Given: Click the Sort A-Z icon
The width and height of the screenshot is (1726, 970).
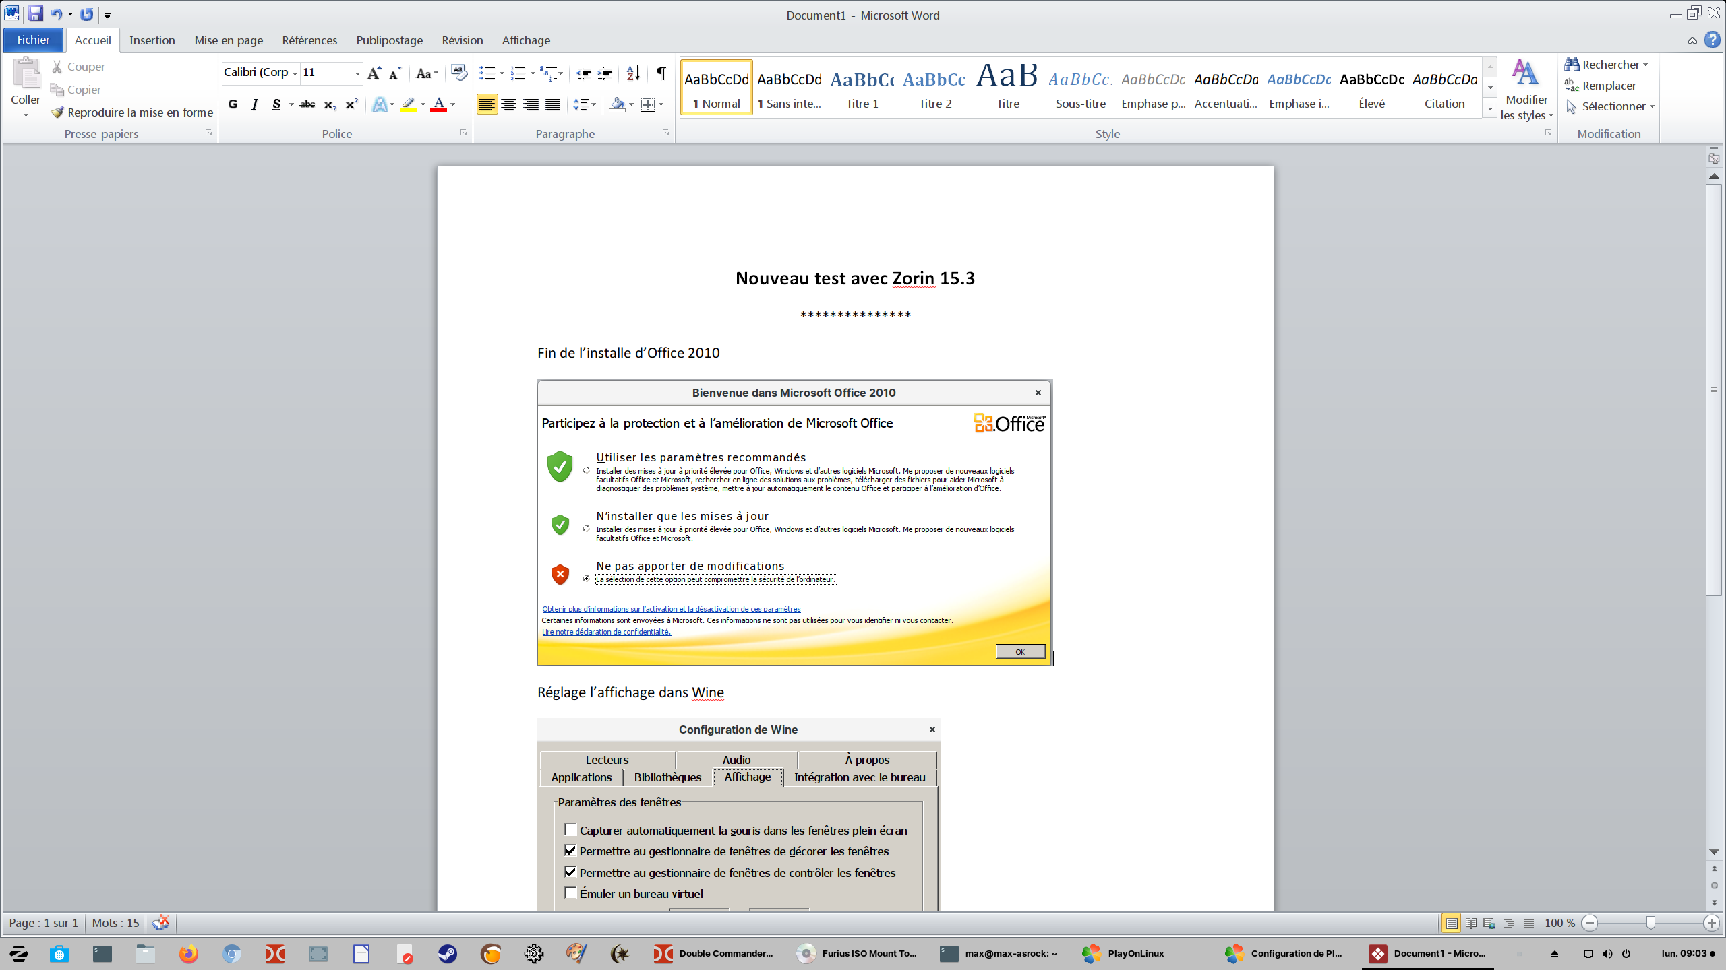Looking at the screenshot, I should pyautogui.click(x=632, y=73).
